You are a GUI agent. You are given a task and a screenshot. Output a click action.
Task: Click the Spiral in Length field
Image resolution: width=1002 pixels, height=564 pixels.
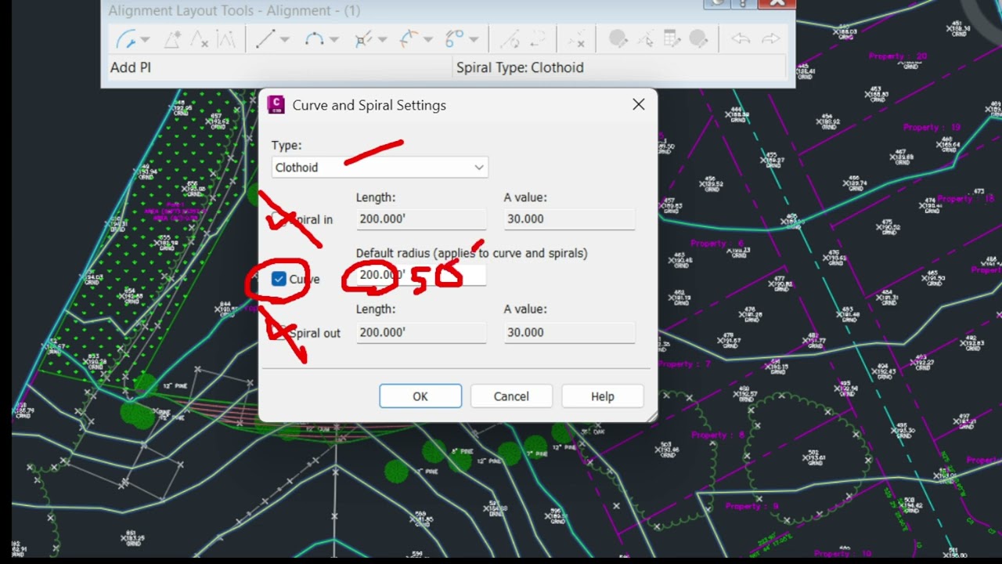coord(421,219)
